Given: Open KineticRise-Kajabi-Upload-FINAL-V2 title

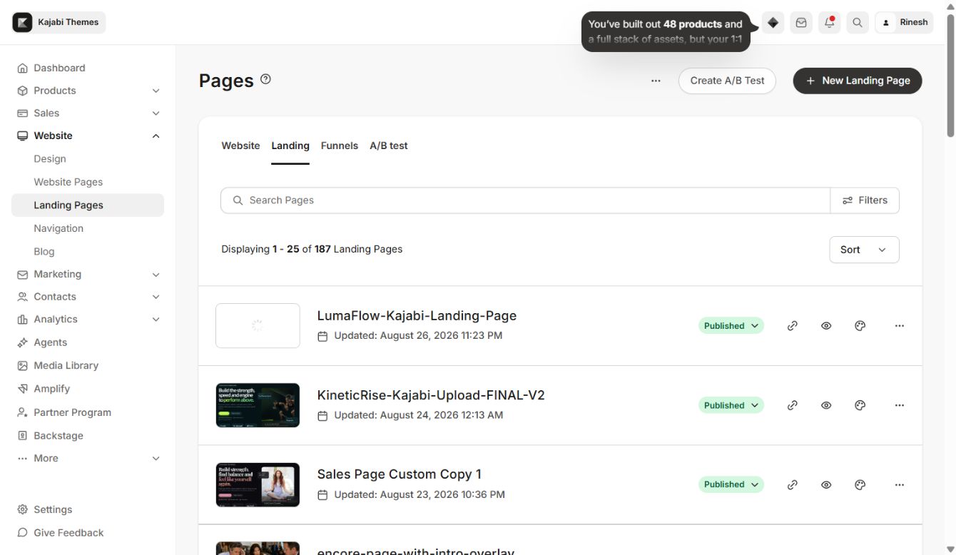Looking at the screenshot, I should click(x=431, y=395).
